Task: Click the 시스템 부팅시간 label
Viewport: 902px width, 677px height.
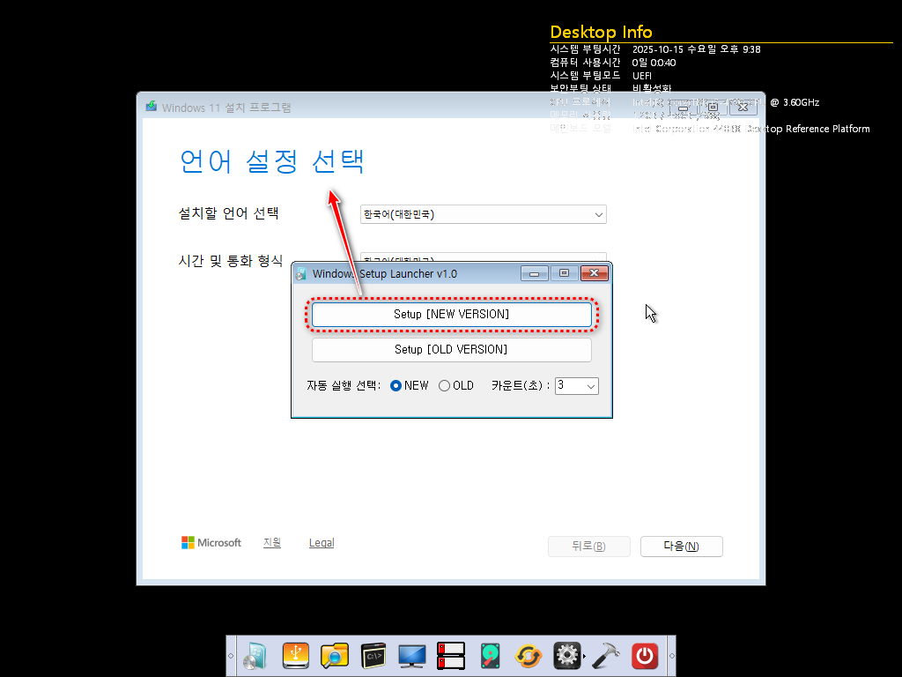Action: pyautogui.click(x=585, y=49)
